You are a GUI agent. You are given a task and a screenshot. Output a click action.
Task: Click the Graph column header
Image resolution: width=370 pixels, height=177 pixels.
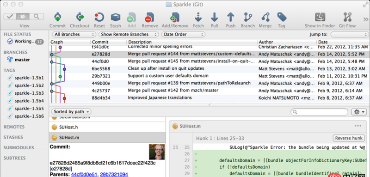click(70, 42)
